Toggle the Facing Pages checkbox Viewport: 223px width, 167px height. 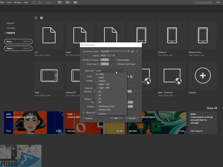click(x=116, y=60)
